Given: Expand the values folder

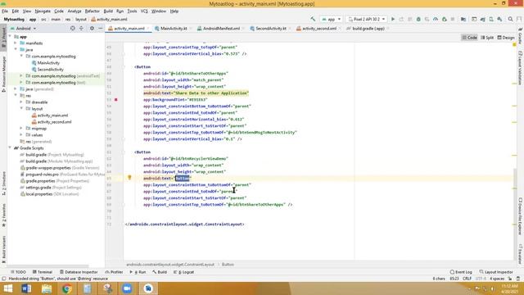Looking at the screenshot, I should coord(21,134).
